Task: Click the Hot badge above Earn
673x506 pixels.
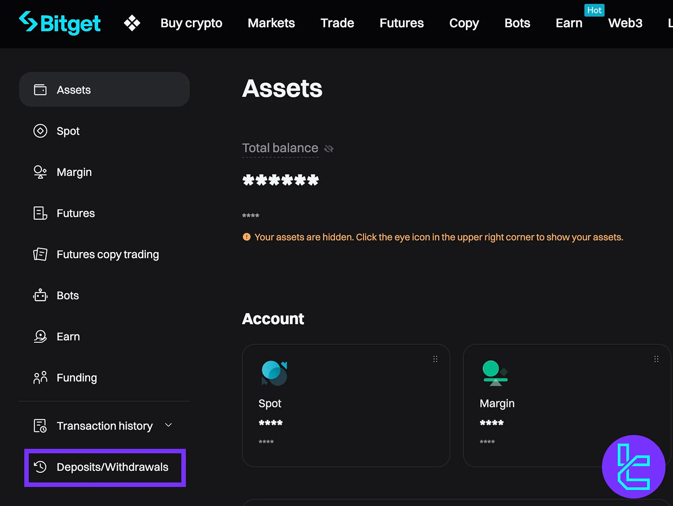Action: [594, 10]
